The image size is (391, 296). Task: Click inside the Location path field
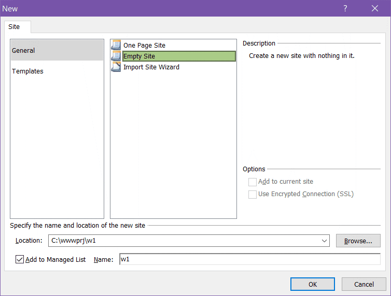pyautogui.click(x=181, y=241)
